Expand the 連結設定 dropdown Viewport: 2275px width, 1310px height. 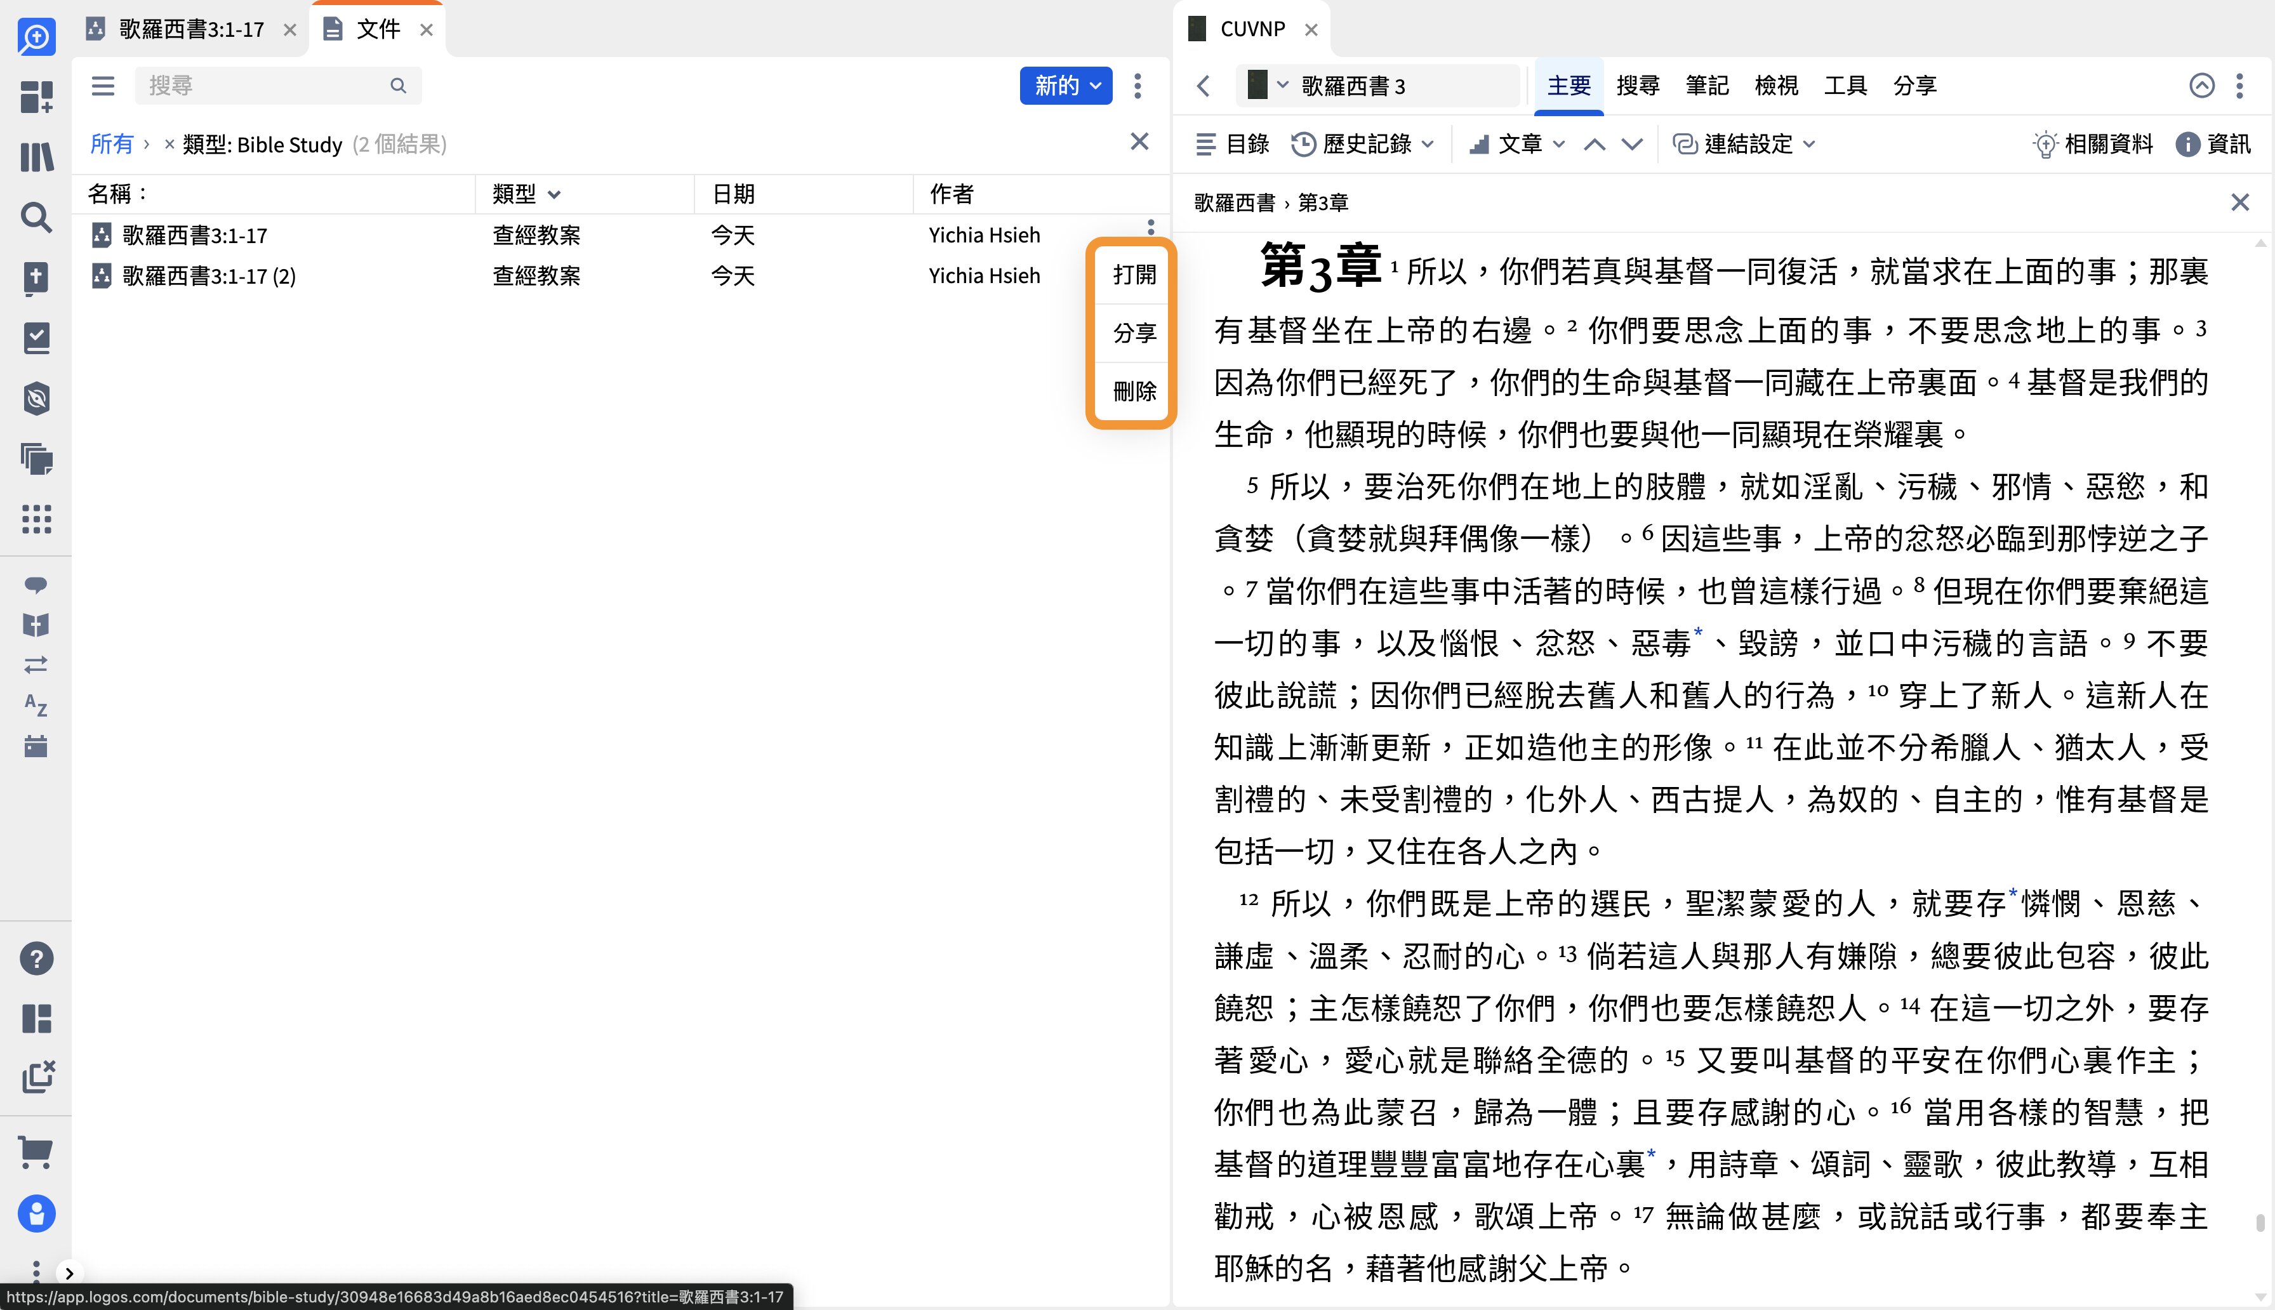point(1744,144)
